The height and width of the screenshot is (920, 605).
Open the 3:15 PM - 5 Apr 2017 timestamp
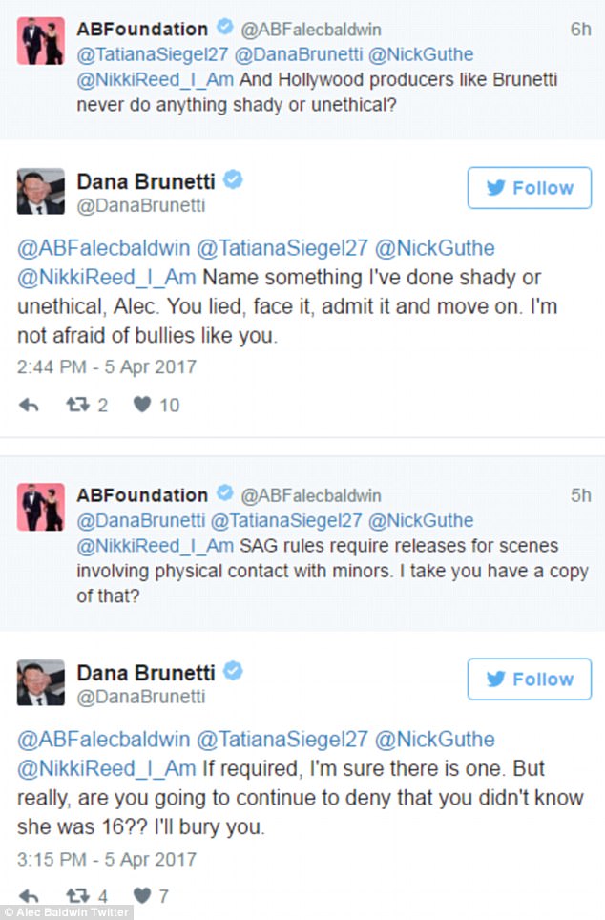(x=106, y=860)
